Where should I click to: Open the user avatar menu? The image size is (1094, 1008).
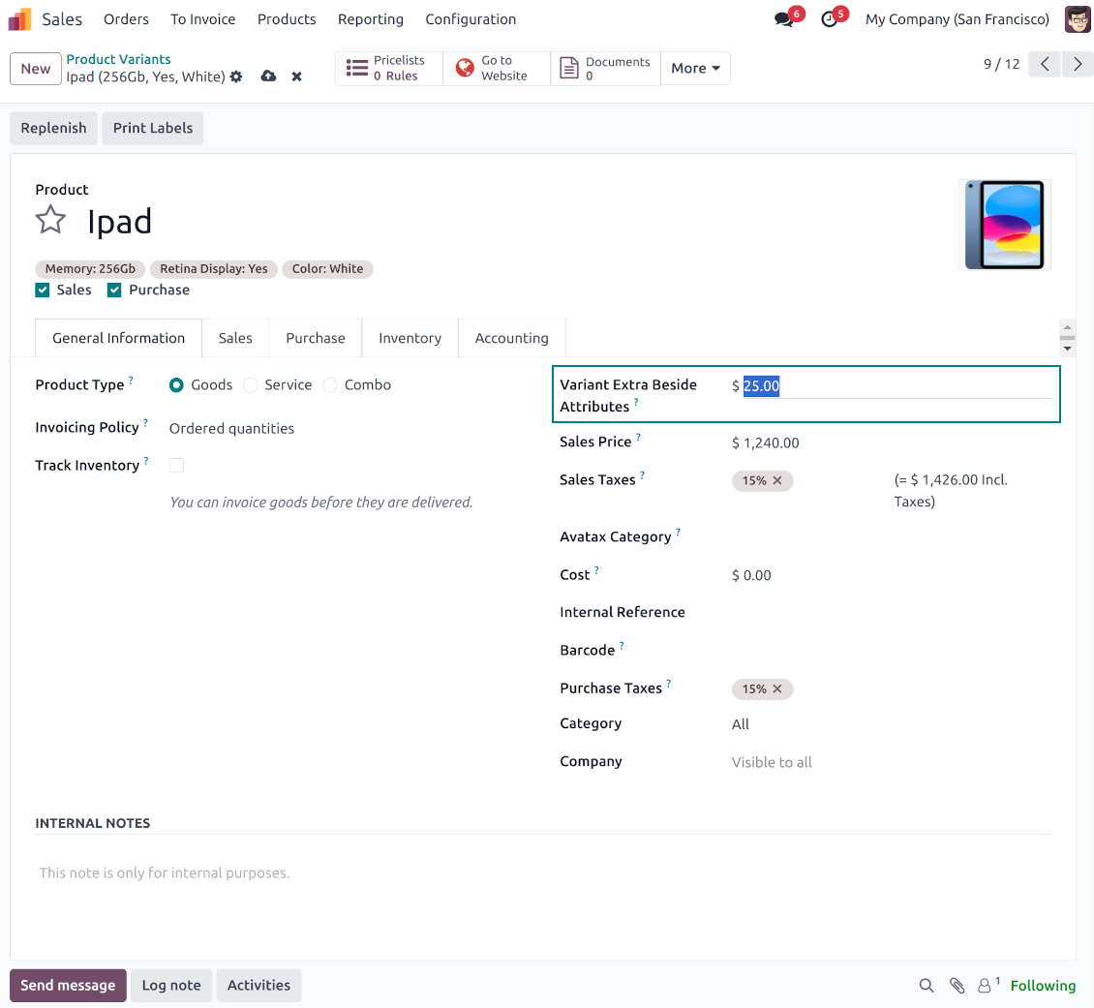pyautogui.click(x=1078, y=19)
